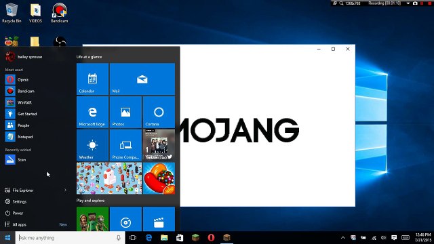Screen dimensions: 434x244
Task: Click the Play and explore heading
Action: point(90,201)
